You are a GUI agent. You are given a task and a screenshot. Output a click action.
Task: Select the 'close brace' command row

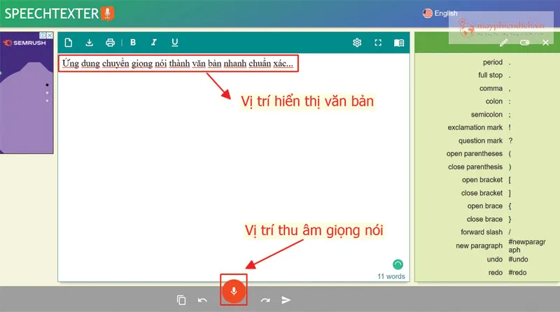[x=487, y=219]
